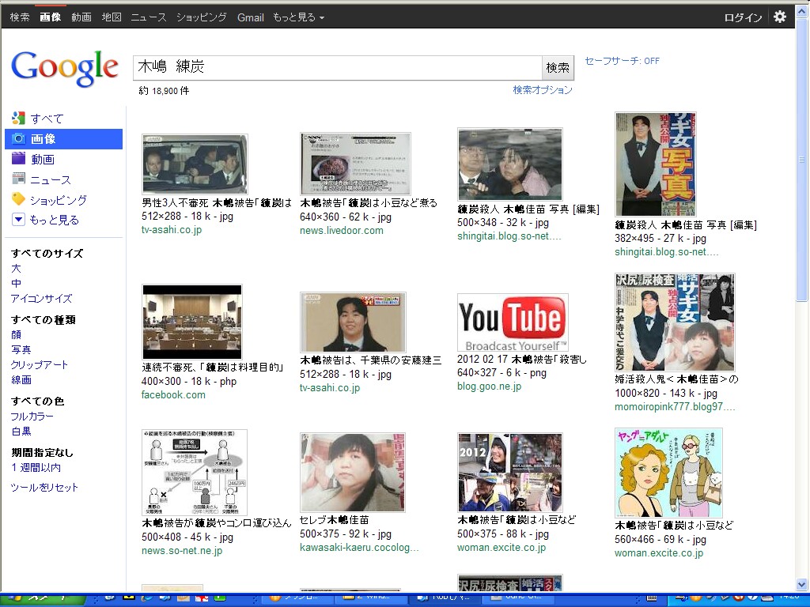
Task: Filter image type 線画
Action: tap(21, 379)
